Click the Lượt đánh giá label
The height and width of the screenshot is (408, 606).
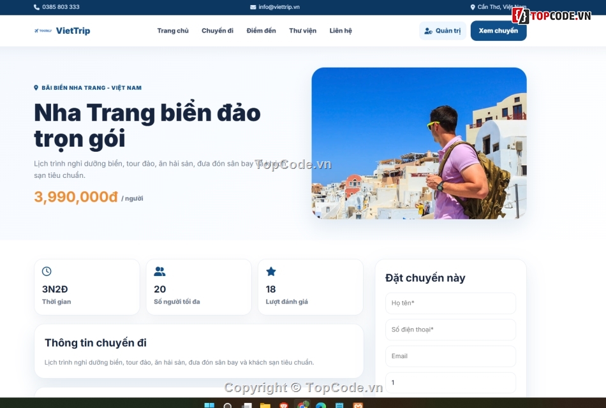[x=287, y=302]
